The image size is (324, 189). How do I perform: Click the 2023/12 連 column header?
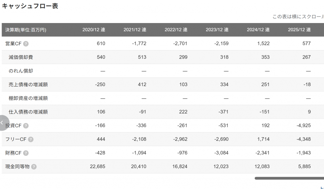[x=217, y=30]
